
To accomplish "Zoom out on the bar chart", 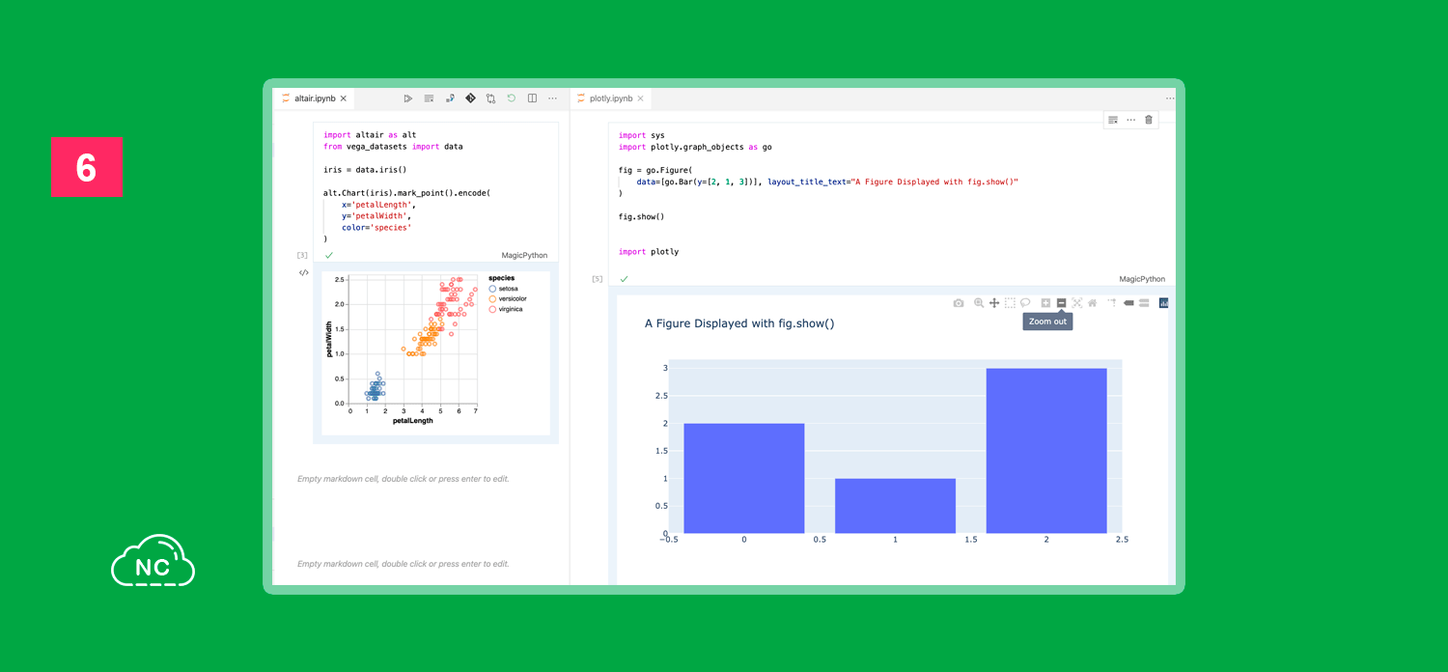I will click(1061, 303).
